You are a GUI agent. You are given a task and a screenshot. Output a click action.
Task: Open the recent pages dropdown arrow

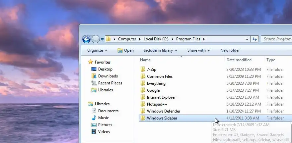[102, 39]
